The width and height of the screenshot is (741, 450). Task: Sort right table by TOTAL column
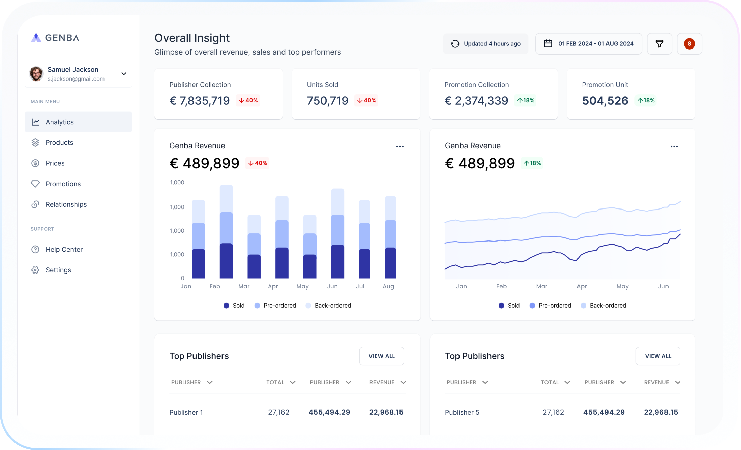[x=556, y=382]
